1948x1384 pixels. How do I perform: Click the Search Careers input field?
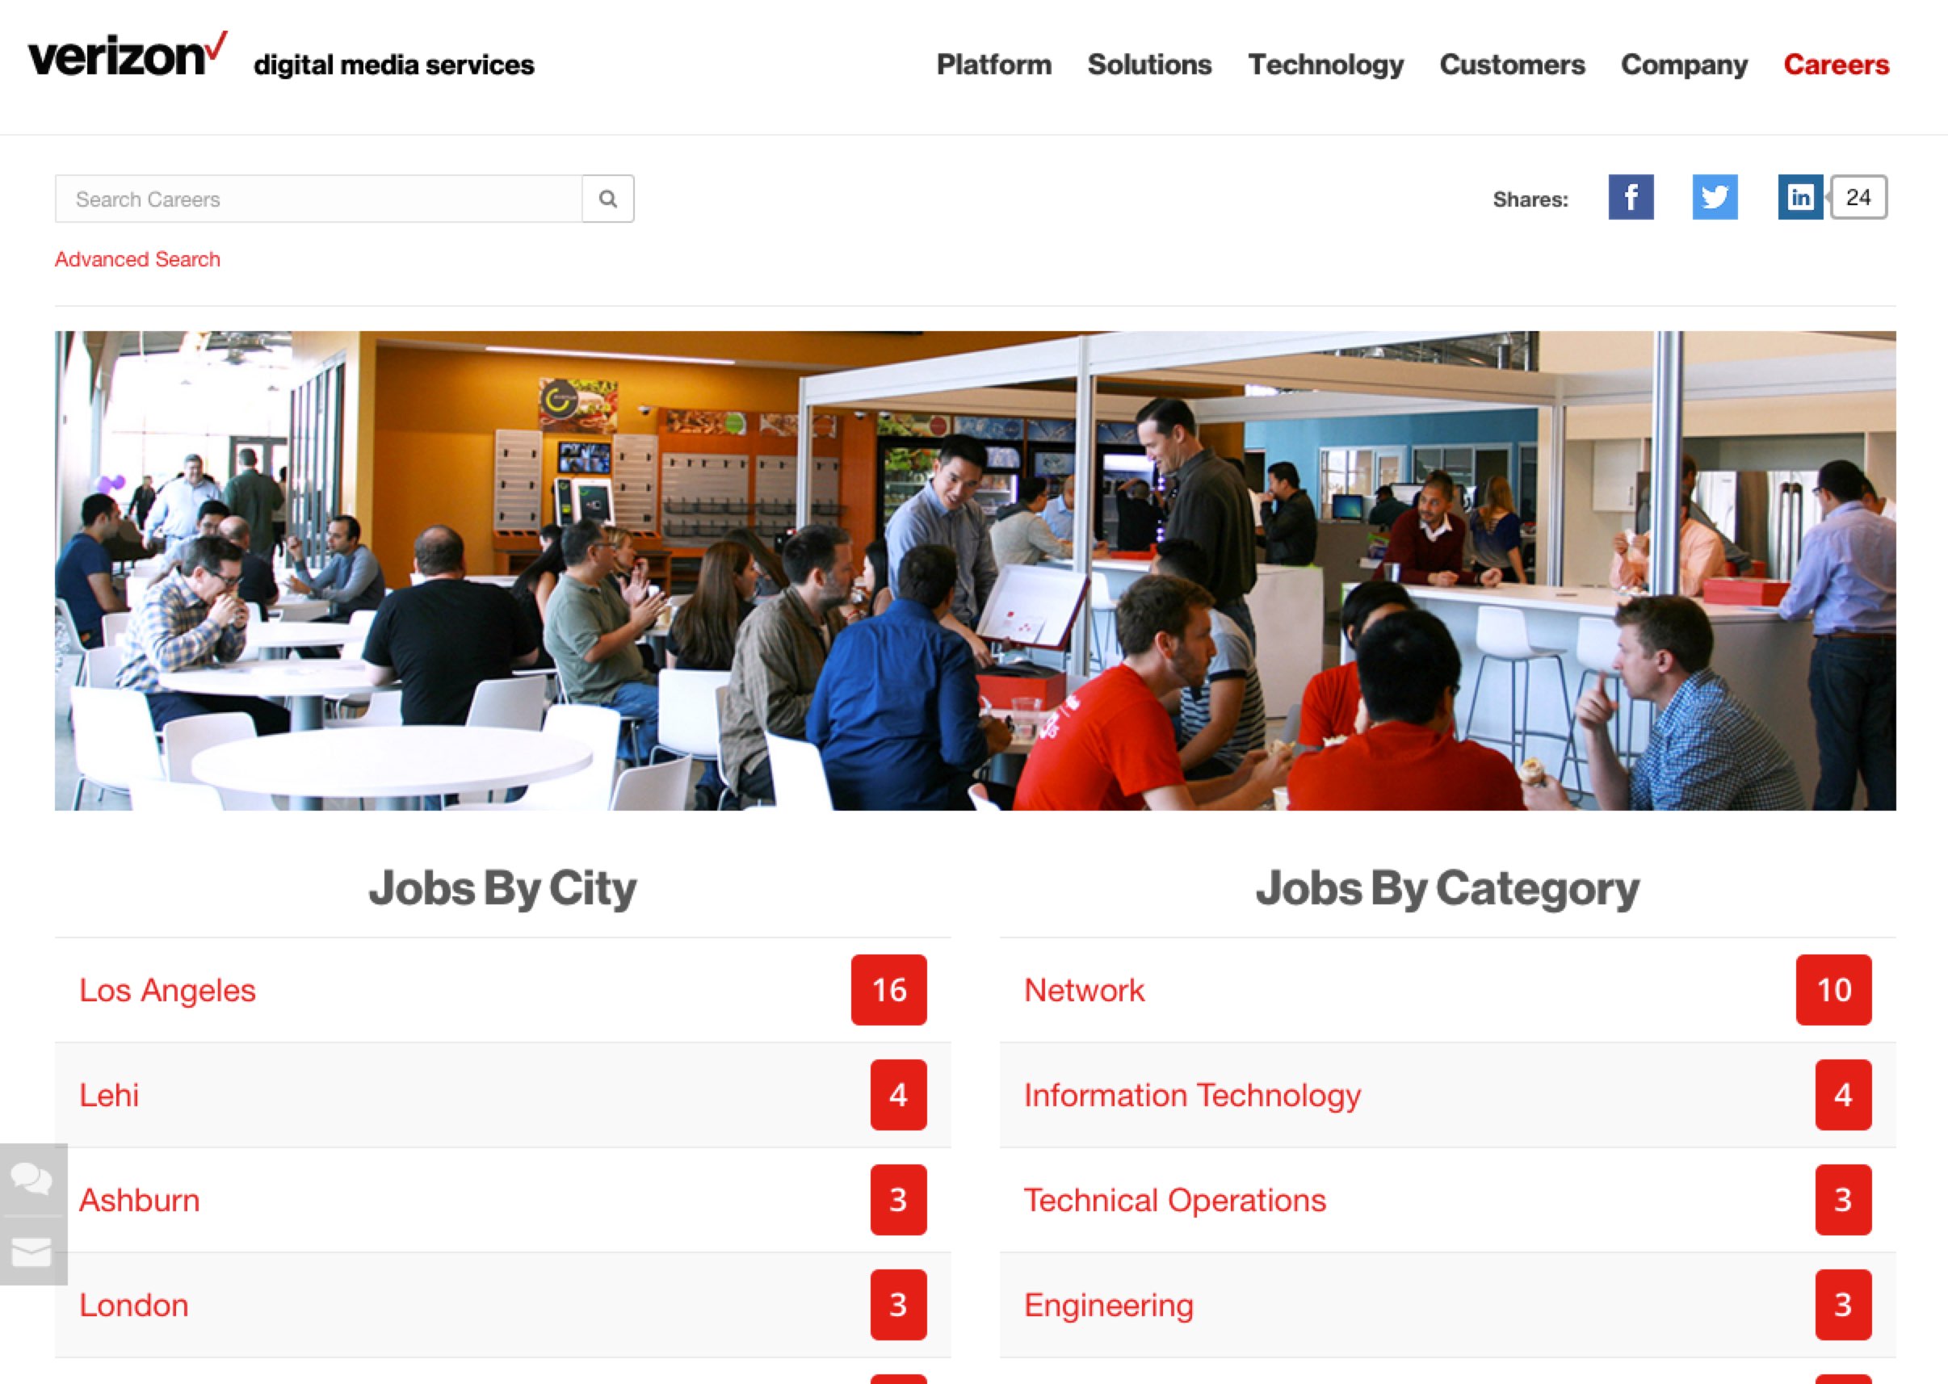[319, 198]
